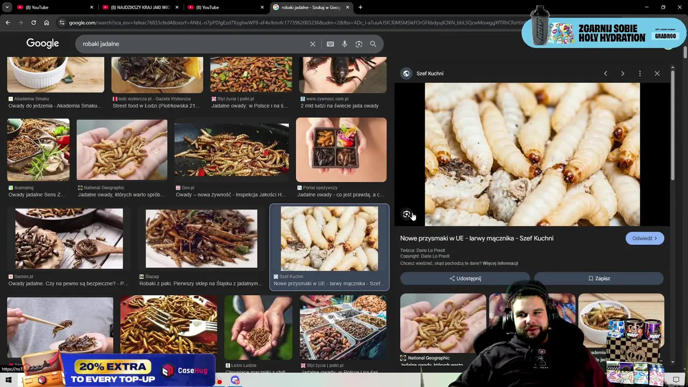Image resolution: width=688 pixels, height=387 pixels.
Task: Show next image in preview panel
Action: 622,74
